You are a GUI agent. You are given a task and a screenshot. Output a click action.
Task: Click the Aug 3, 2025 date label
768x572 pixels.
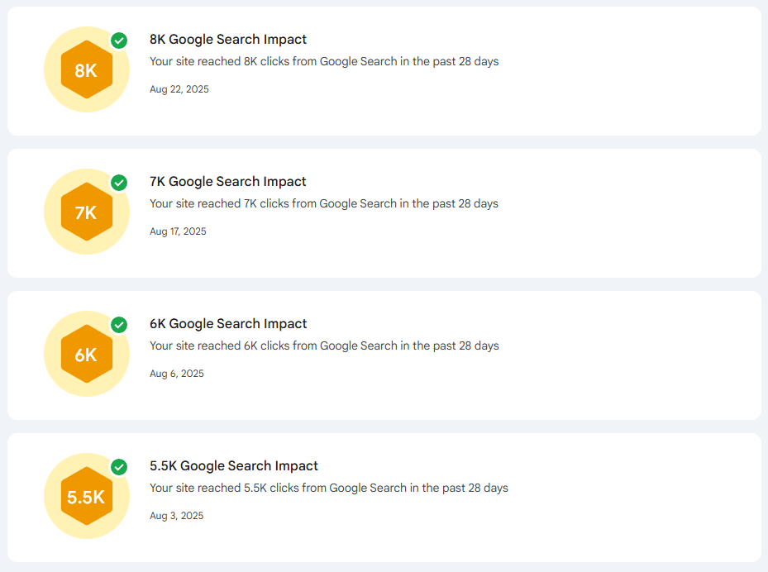176,515
